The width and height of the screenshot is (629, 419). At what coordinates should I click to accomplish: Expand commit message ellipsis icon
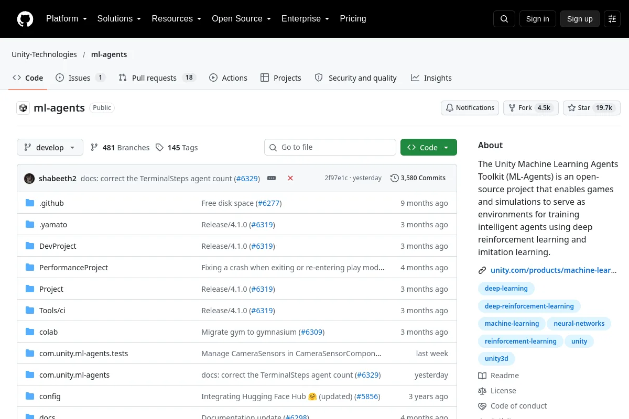(x=272, y=178)
